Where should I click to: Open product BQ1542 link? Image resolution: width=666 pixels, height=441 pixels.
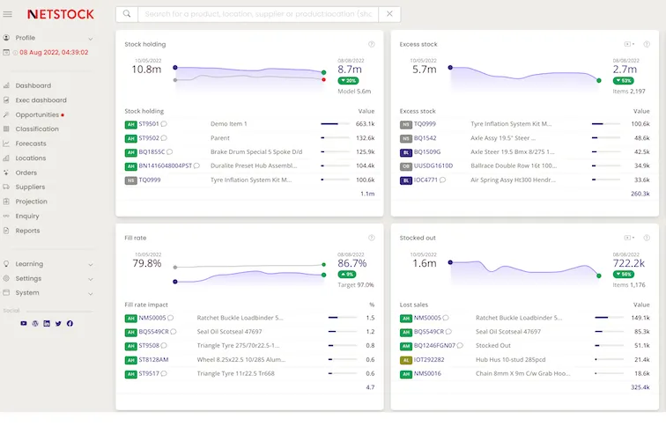tap(425, 138)
